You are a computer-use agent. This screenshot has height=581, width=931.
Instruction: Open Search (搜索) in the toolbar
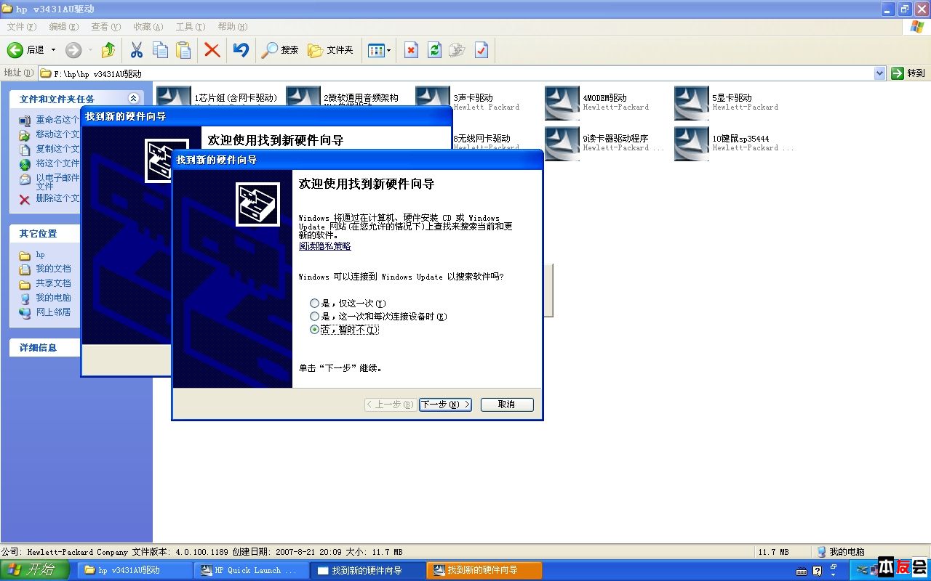tap(281, 50)
